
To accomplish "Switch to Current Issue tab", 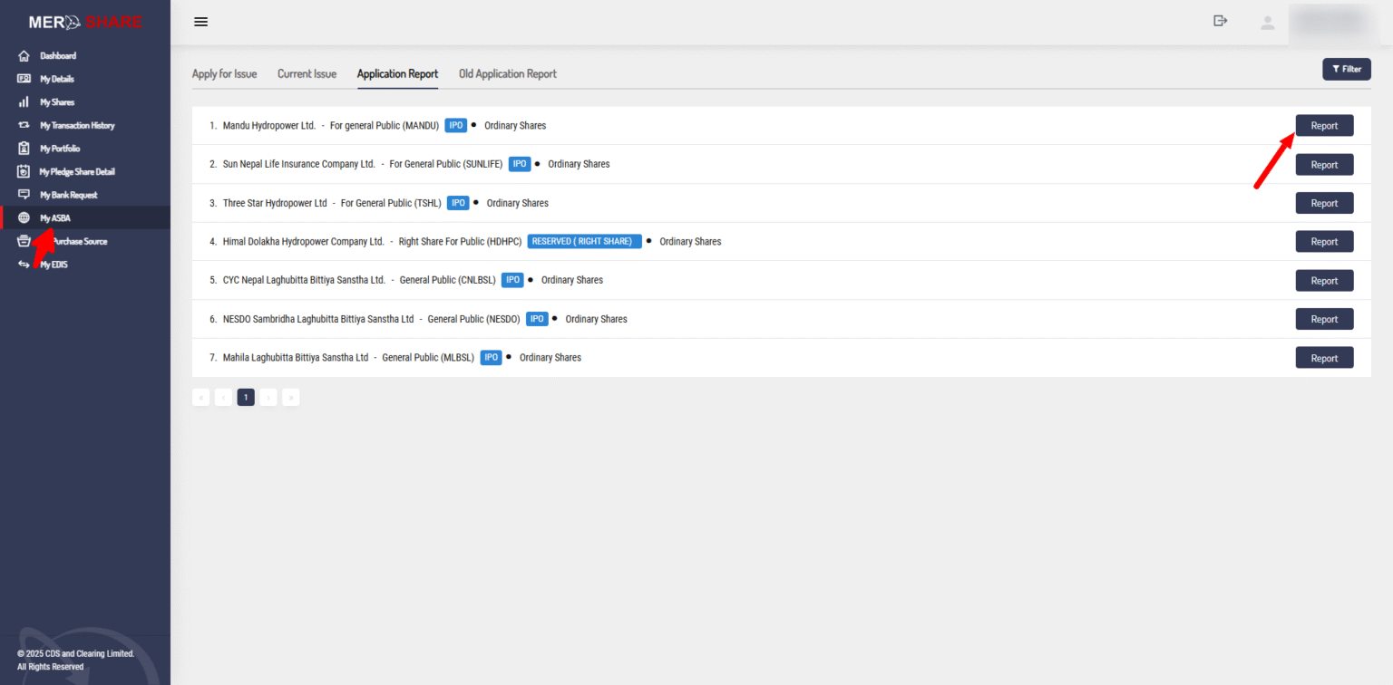I will [307, 74].
